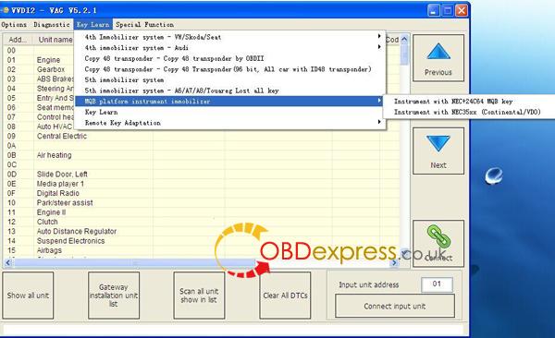Click the Next down-arrow icon
Viewport: 555px width, 338px height.
click(x=438, y=143)
